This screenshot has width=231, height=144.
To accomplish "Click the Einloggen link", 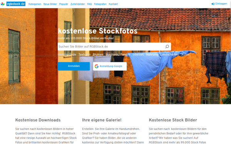I will 221,4.
